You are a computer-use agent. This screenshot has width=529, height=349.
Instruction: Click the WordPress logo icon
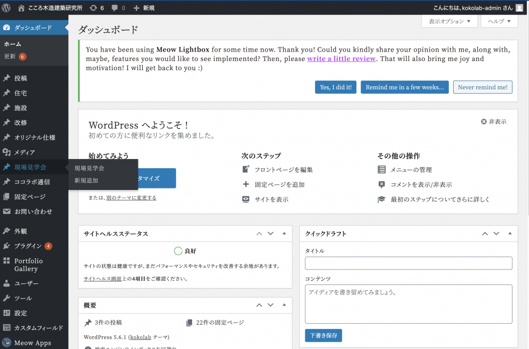[x=7, y=8]
